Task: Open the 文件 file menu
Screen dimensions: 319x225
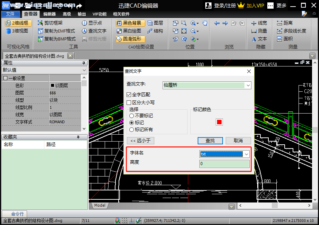Action: point(10,14)
